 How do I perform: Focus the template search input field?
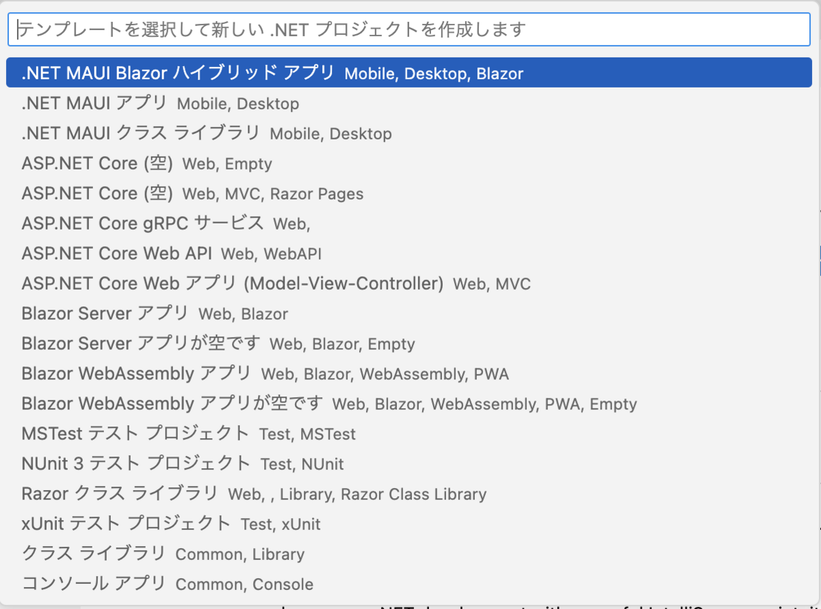click(409, 29)
